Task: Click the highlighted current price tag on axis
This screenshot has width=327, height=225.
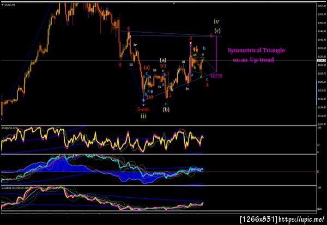Action: (320, 60)
